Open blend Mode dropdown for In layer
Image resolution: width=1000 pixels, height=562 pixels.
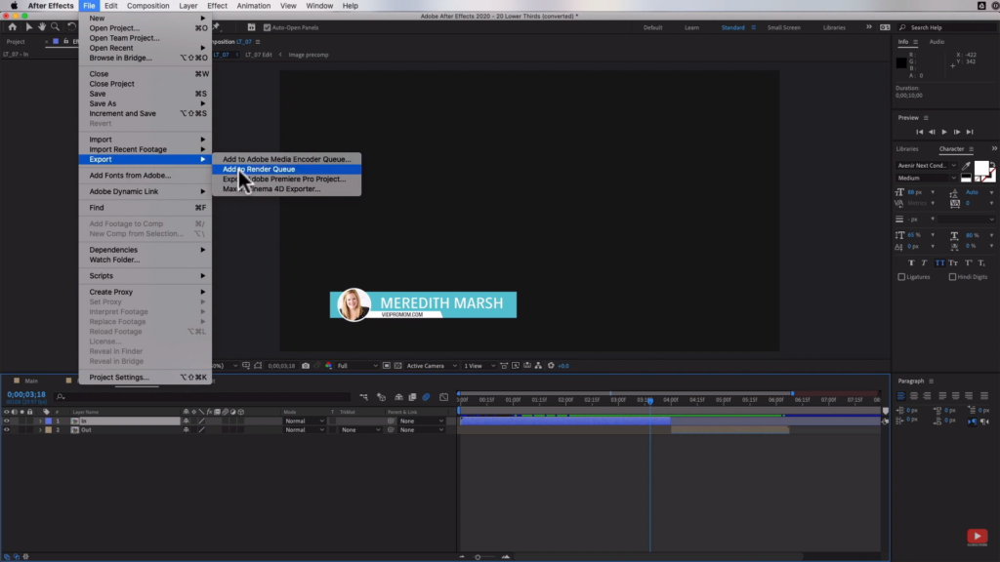click(x=305, y=421)
